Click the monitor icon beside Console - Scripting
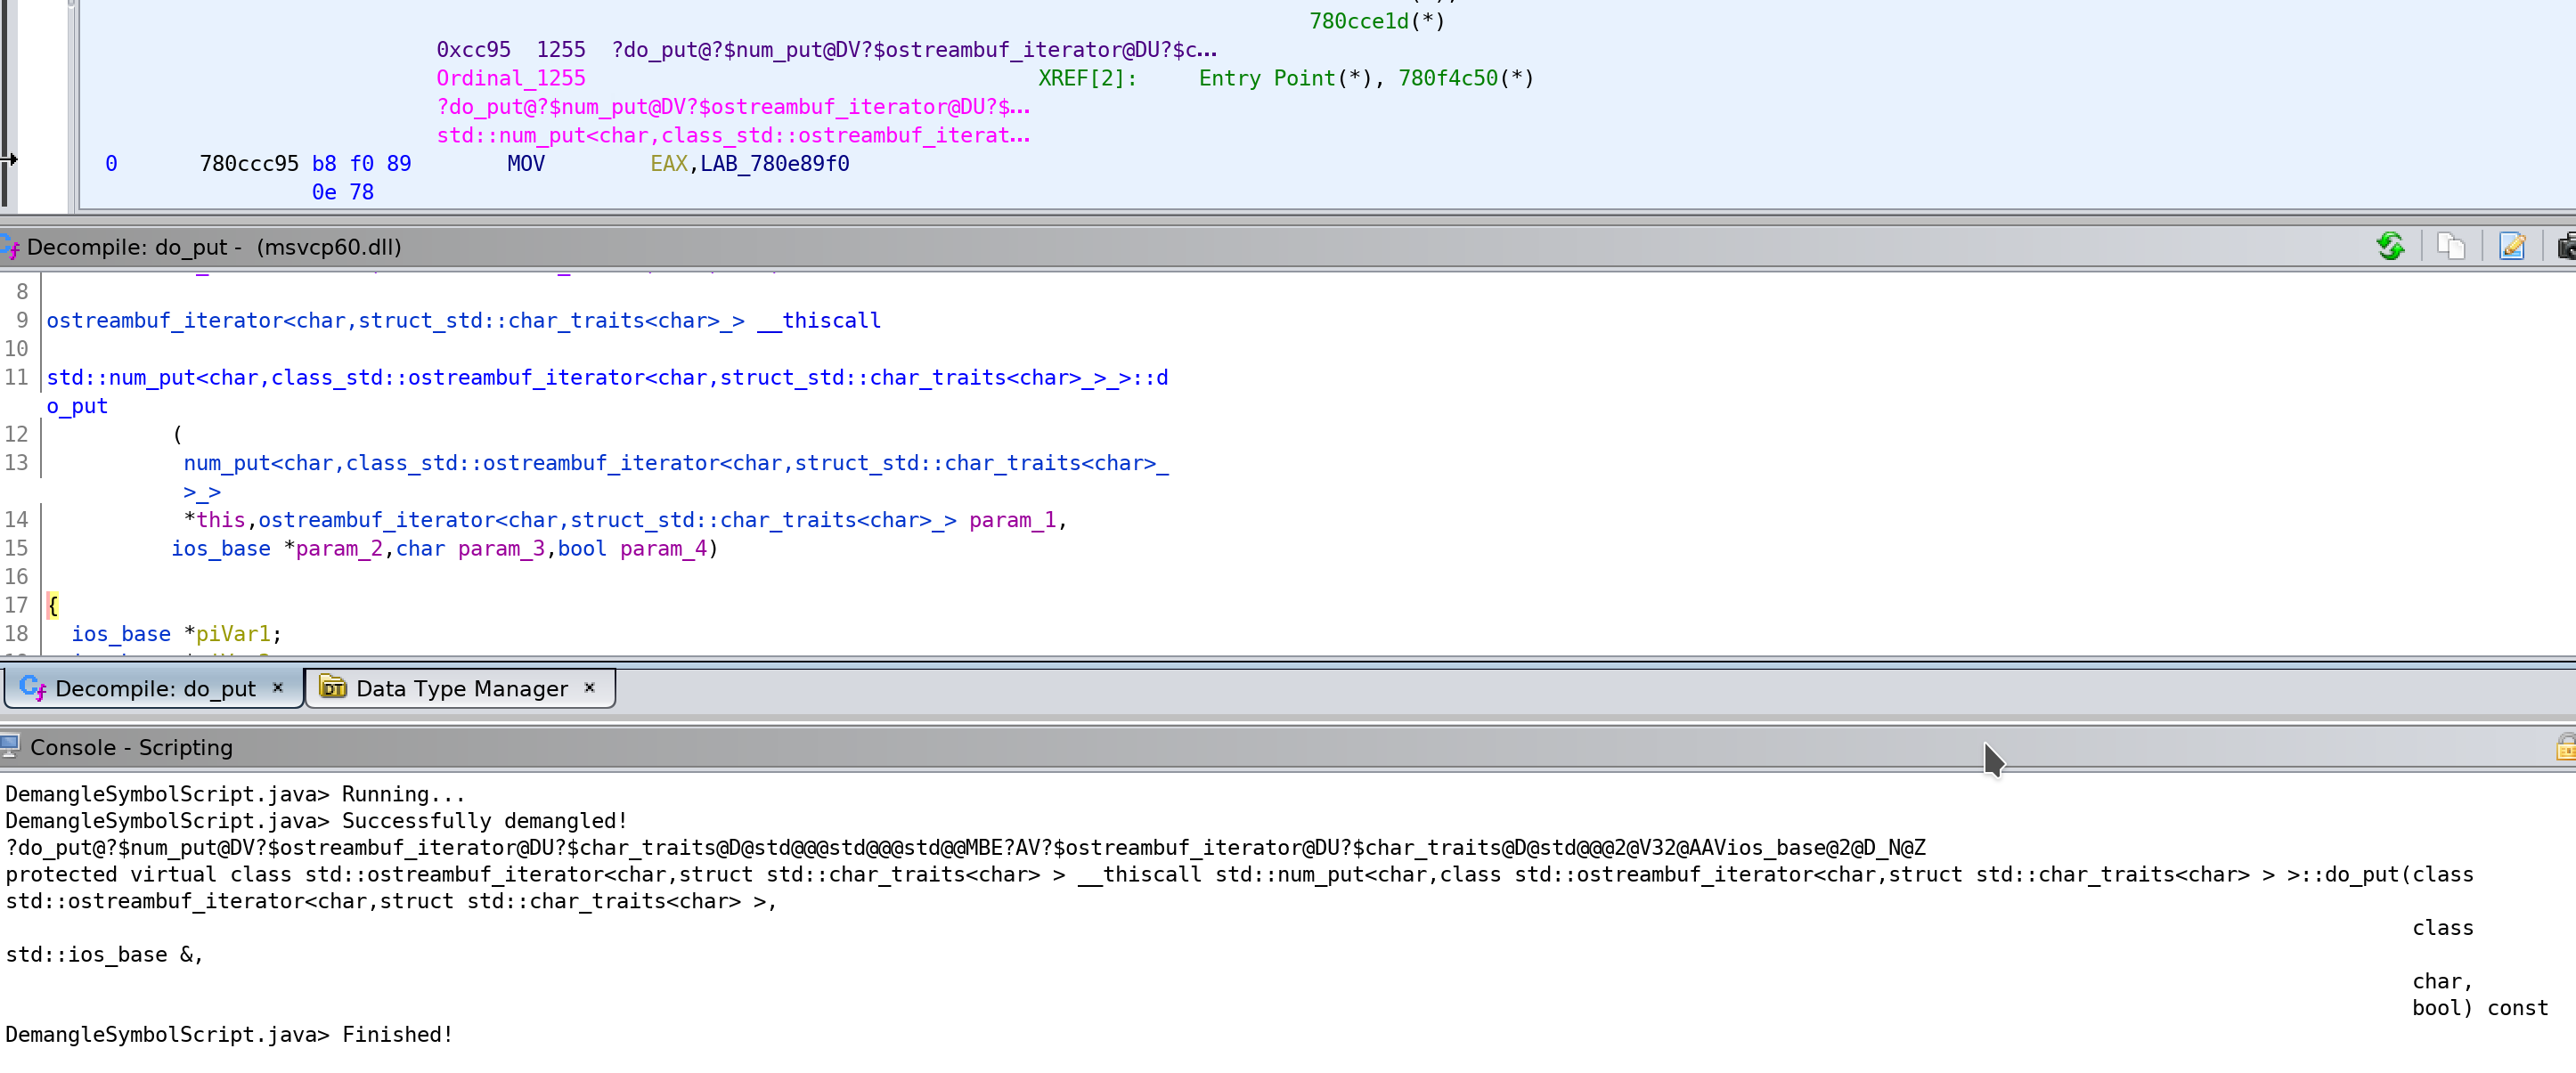Screen dimensions: 2576x1073 [12, 747]
